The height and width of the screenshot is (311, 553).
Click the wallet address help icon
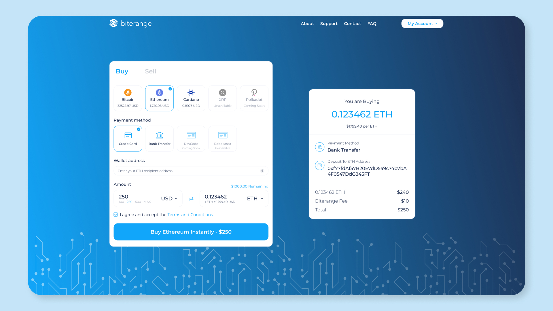pos(262,171)
